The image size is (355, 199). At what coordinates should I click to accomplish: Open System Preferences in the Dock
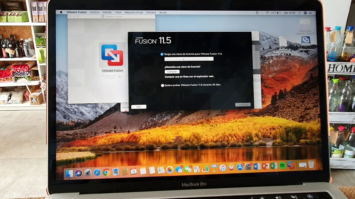[x=248, y=167]
